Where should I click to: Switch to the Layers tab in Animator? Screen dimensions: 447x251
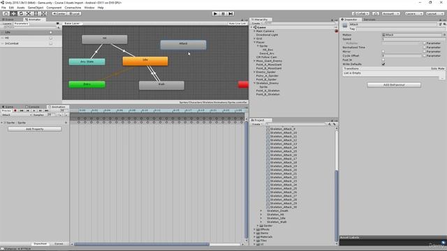[7, 24]
